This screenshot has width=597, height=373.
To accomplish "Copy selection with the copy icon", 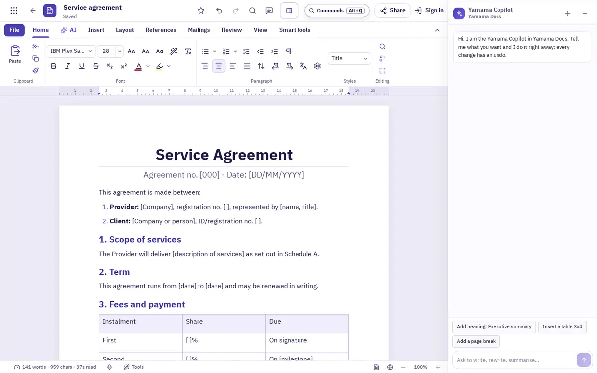I will pos(35,58).
